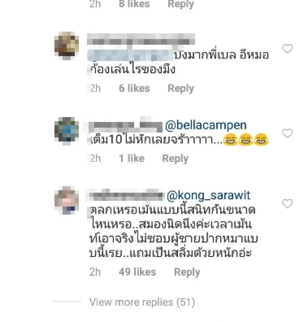Reply to the comment with 8 likes
Image resolution: width=308 pixels, height=322 pixels.
click(181, 4)
